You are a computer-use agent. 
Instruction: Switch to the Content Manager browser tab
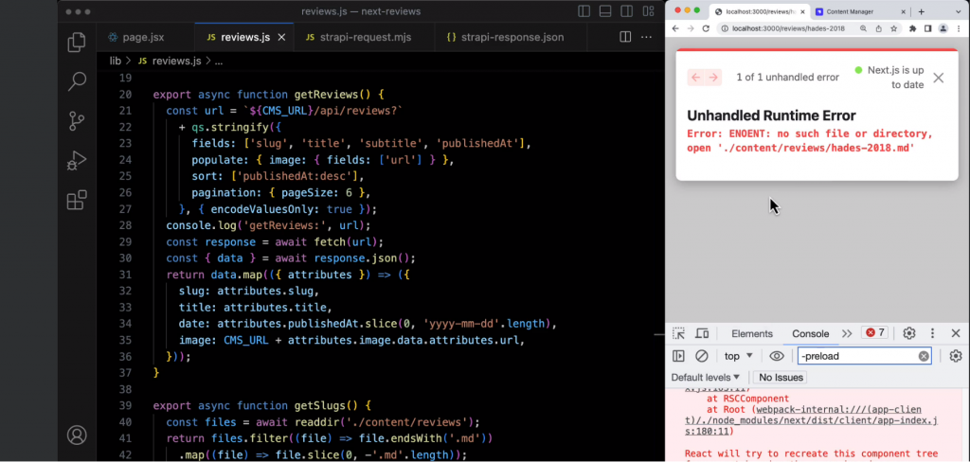point(860,11)
